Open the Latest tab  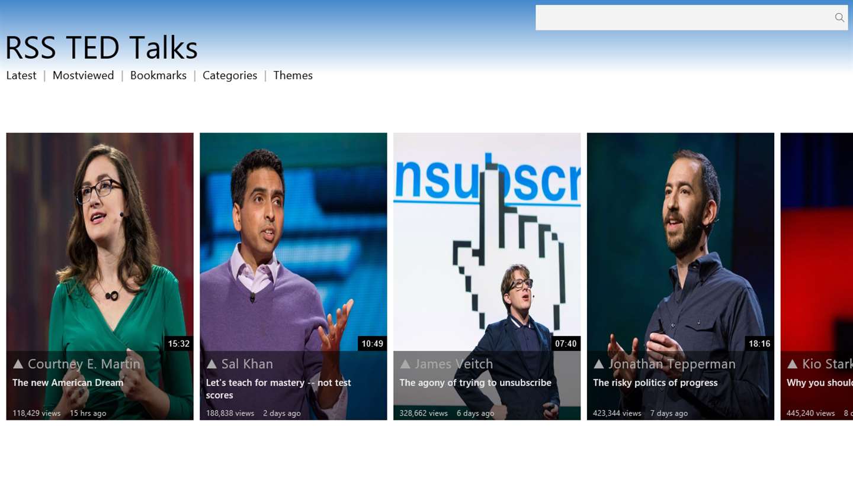pos(21,75)
